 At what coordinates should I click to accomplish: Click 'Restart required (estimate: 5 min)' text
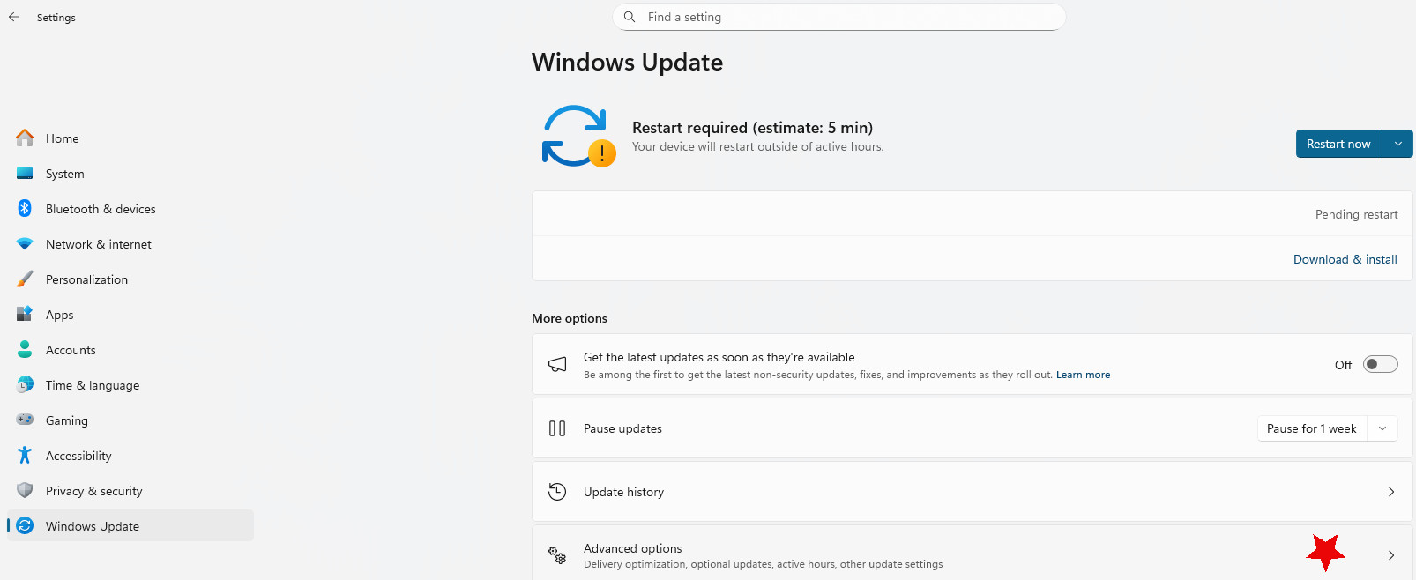pyautogui.click(x=752, y=128)
